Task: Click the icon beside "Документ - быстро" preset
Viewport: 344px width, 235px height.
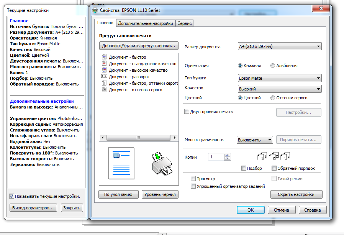Action: click(x=104, y=57)
